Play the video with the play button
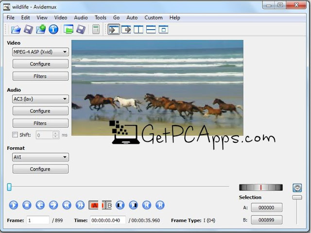The image size is (311, 233). pos(14,205)
